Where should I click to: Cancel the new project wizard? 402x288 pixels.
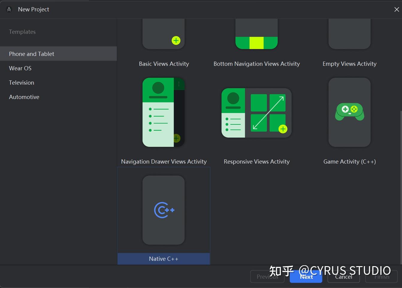pyautogui.click(x=344, y=277)
